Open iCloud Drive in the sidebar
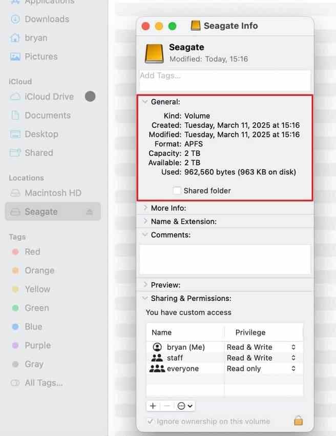336x436 pixels. 49,96
